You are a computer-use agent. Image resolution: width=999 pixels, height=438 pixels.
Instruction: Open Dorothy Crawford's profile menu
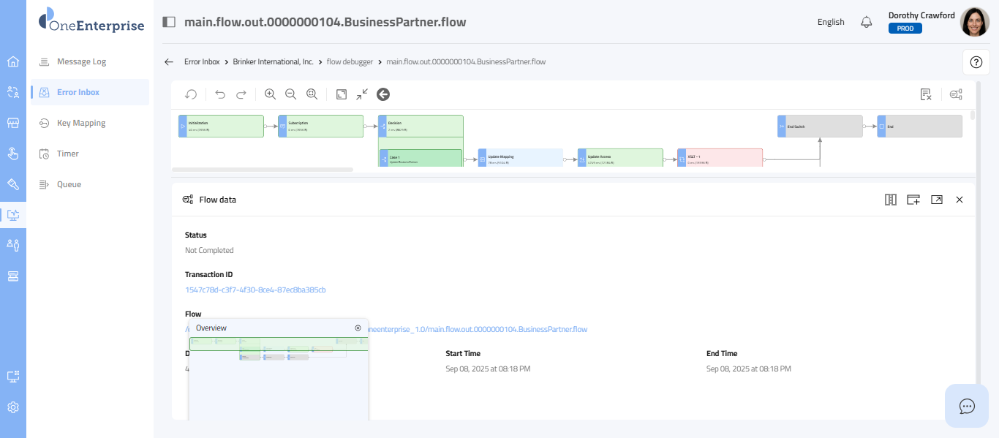coord(974,22)
